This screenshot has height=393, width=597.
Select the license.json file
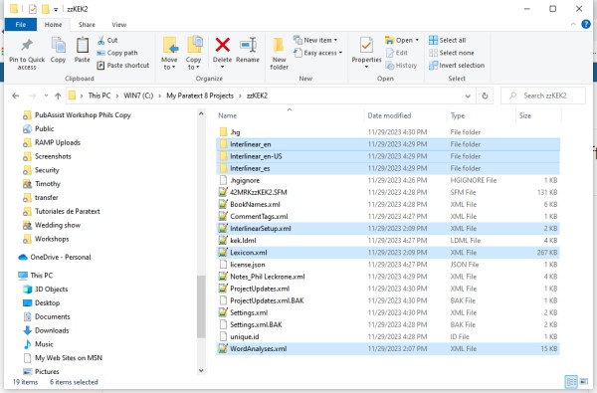[388, 265]
